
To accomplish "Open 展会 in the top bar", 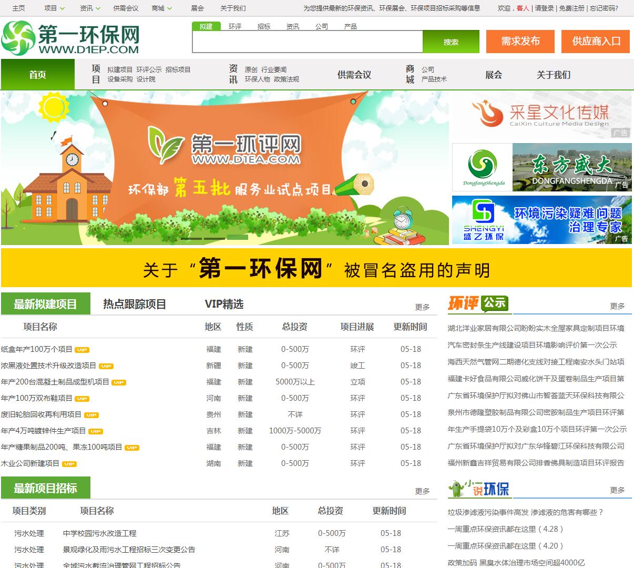I will coord(197,8).
